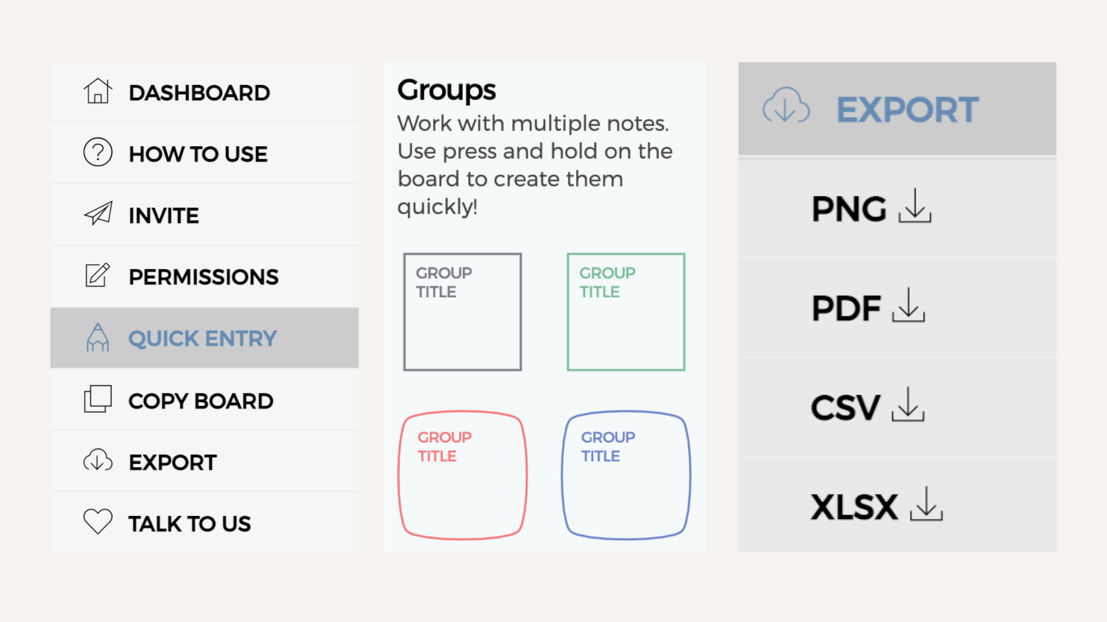Download board as PDF format

[x=873, y=307]
